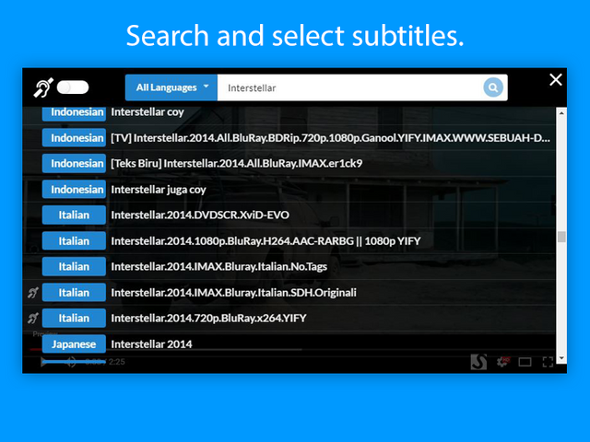Select Indonesian subtitle "Interstellar coy"
590x442 pixels.
pos(147,112)
